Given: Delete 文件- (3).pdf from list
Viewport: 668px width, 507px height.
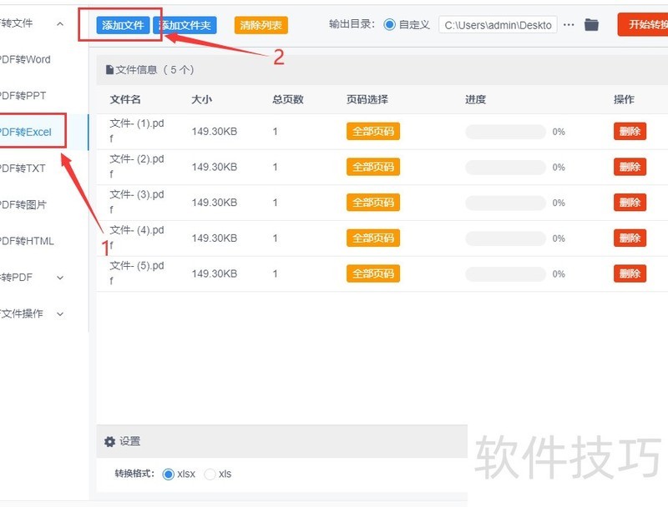Looking at the screenshot, I should click(x=630, y=203).
